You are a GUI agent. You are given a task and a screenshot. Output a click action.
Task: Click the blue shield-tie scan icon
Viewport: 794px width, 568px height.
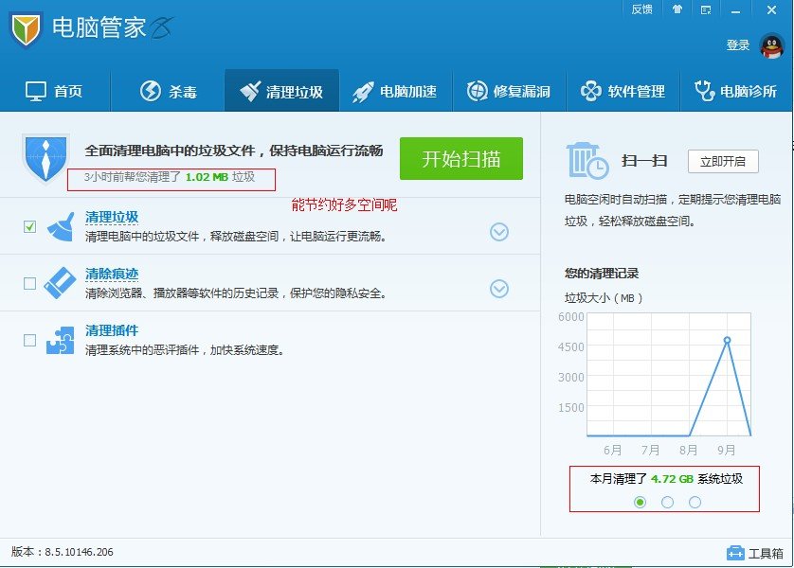pyautogui.click(x=40, y=156)
